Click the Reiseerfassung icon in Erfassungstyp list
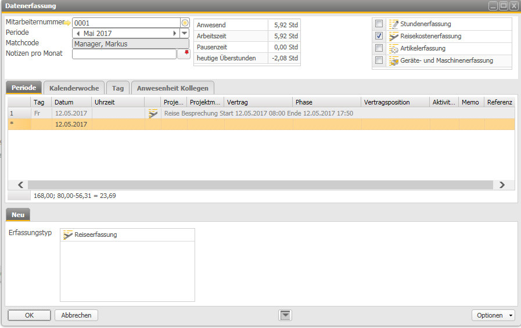Screen dimensions: 521x328 [69, 235]
